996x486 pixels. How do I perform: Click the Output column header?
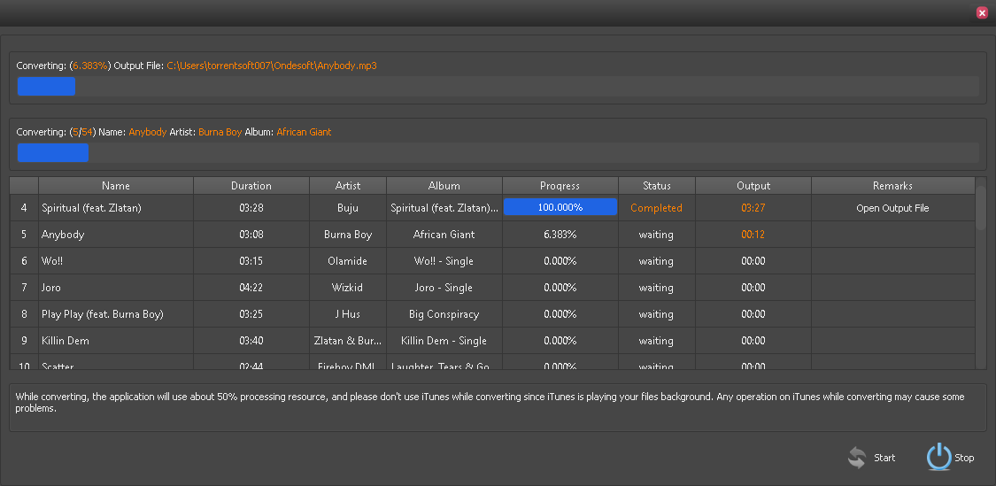click(753, 186)
